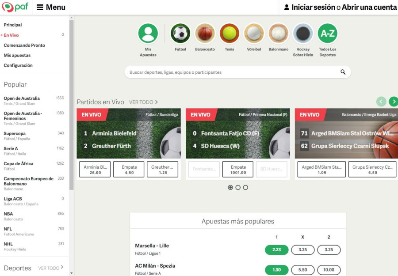Click the Paf logo

pyautogui.click(x=15, y=7)
